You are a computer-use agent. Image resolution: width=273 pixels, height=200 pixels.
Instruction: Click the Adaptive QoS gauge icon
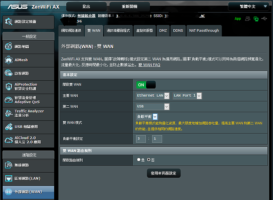pos(8,100)
